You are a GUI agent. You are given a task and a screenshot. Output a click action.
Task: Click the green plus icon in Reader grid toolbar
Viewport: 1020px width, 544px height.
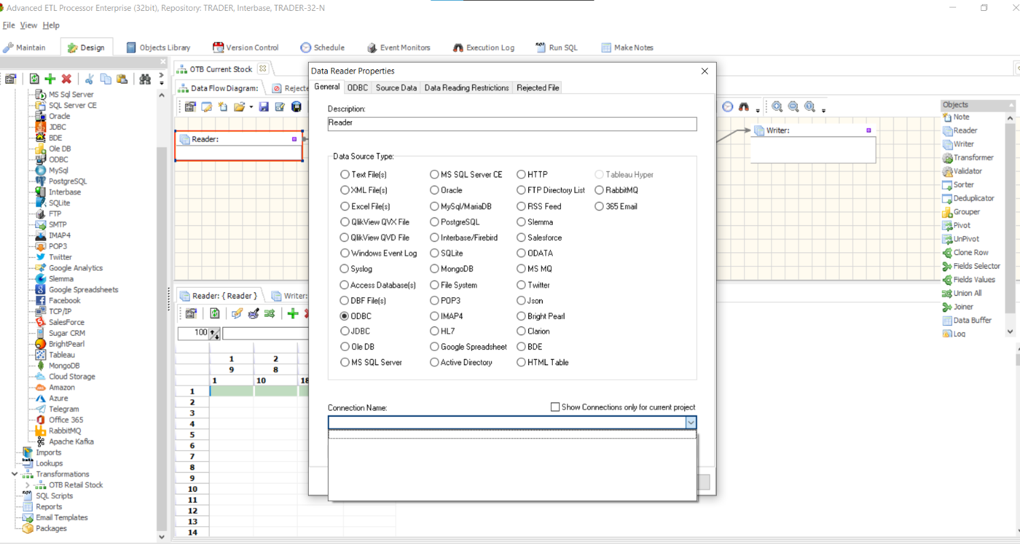pos(292,313)
